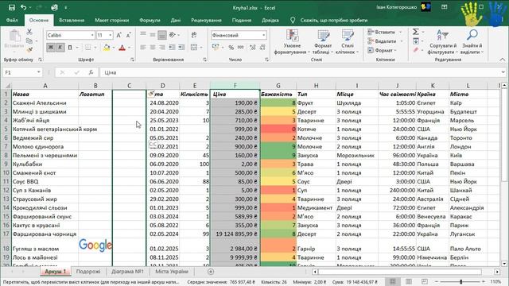Screen dimensions: 509x286
Task: Click Вставити in Клітинки group
Action: tap(382, 32)
